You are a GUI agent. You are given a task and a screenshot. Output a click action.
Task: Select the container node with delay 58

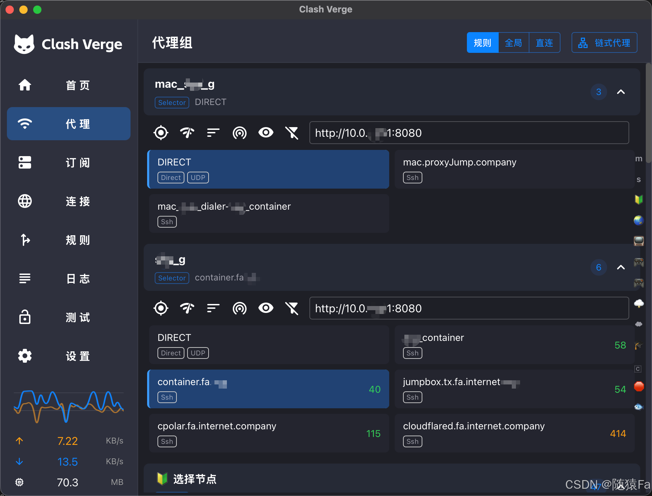515,345
